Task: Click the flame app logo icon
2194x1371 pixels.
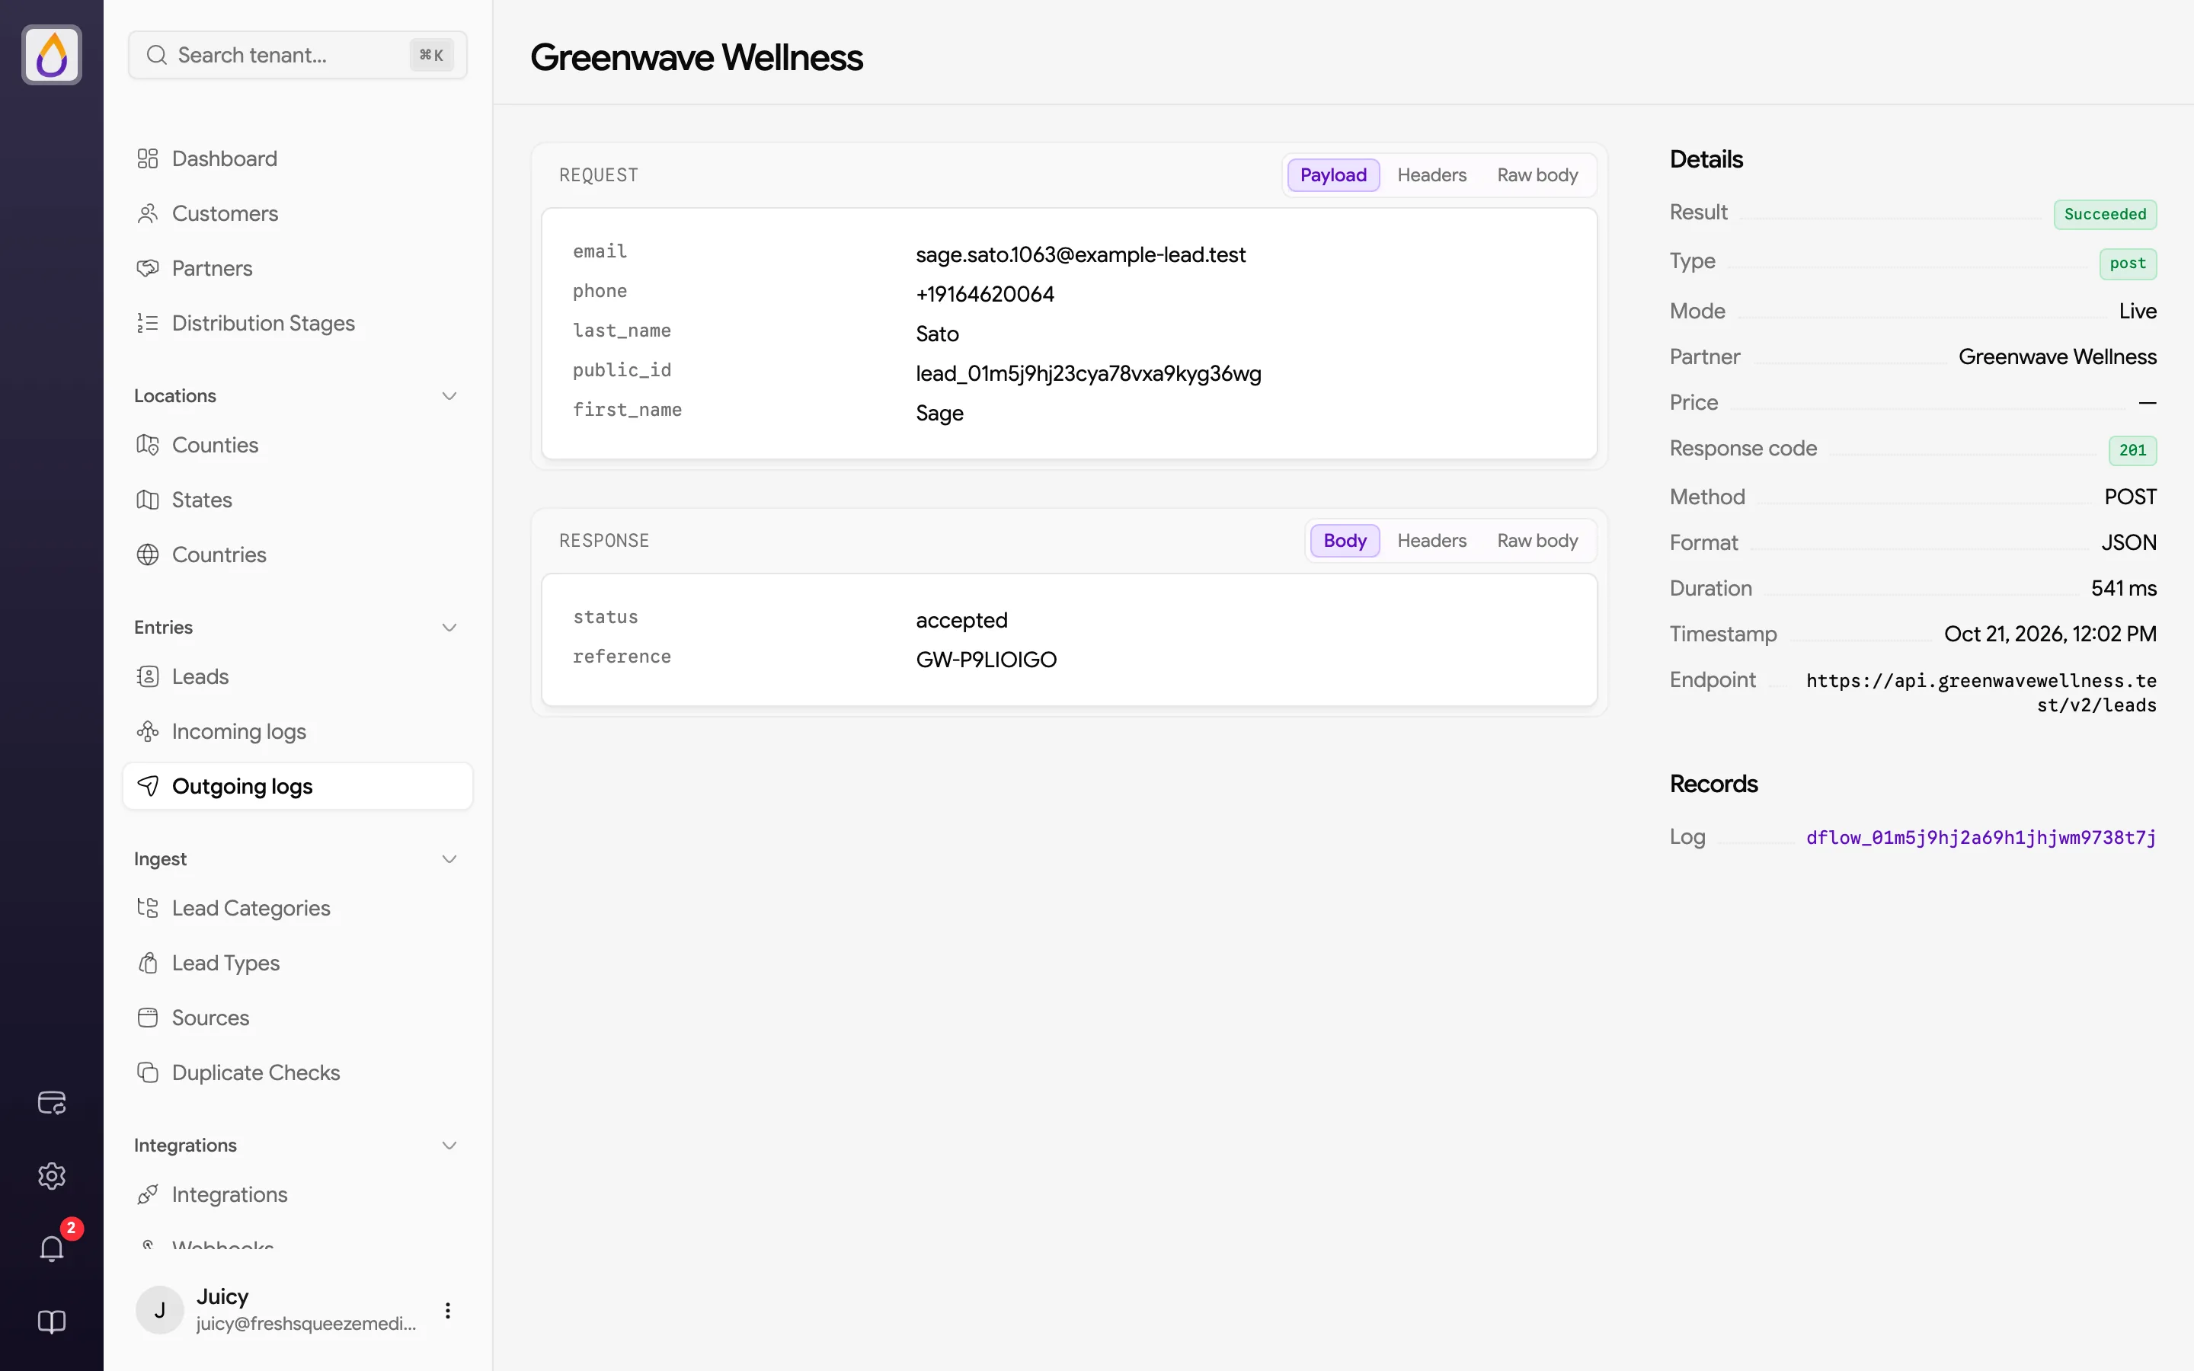Action: coord(52,54)
